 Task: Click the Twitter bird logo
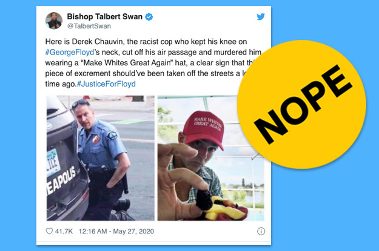261,17
